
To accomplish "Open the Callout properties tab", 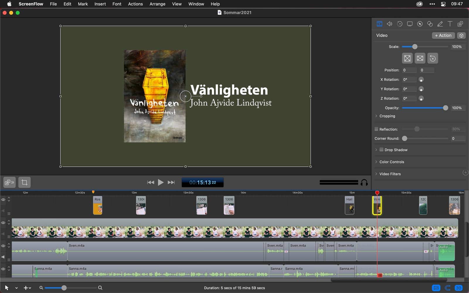I will pos(420,24).
